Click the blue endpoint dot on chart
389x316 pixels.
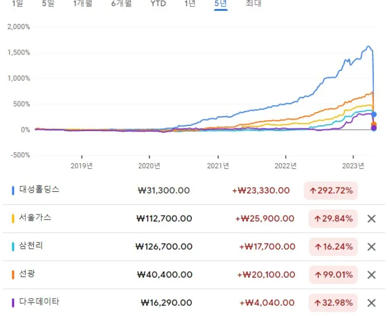tap(374, 114)
